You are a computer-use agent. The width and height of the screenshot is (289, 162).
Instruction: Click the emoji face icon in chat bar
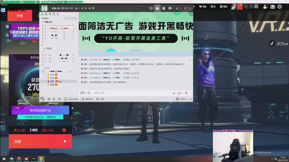pos(89,93)
